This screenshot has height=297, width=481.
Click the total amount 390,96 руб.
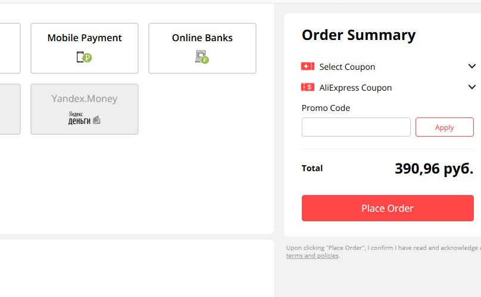coord(434,169)
